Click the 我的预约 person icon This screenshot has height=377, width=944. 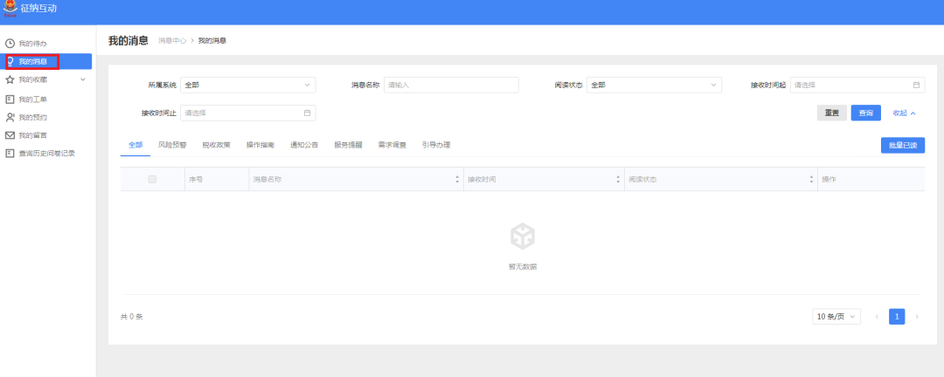[10, 117]
